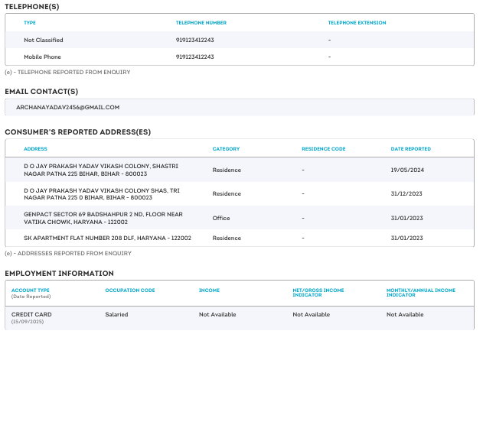The width and height of the screenshot is (483, 438).
Task: Click the Office category cell
Action: (x=221, y=218)
